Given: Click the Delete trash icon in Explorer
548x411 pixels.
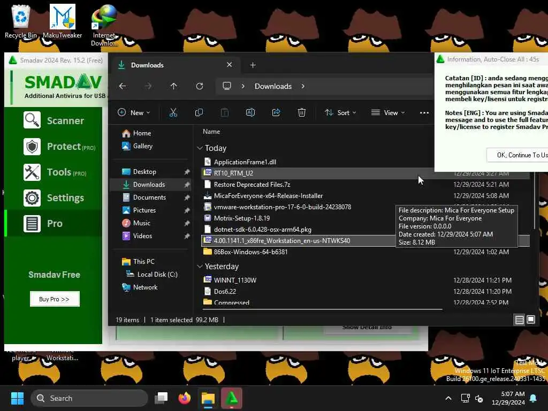Looking at the screenshot, I should (302, 112).
